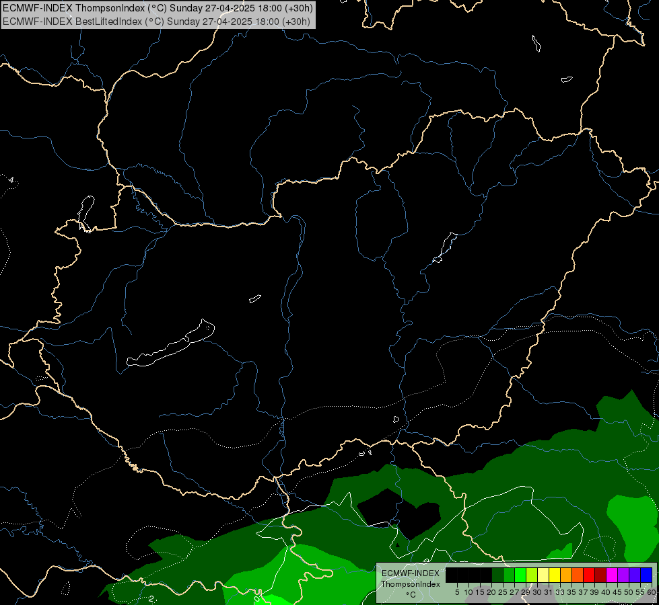Click the legend scale value 55
This screenshot has width=659, height=605.
click(640, 592)
